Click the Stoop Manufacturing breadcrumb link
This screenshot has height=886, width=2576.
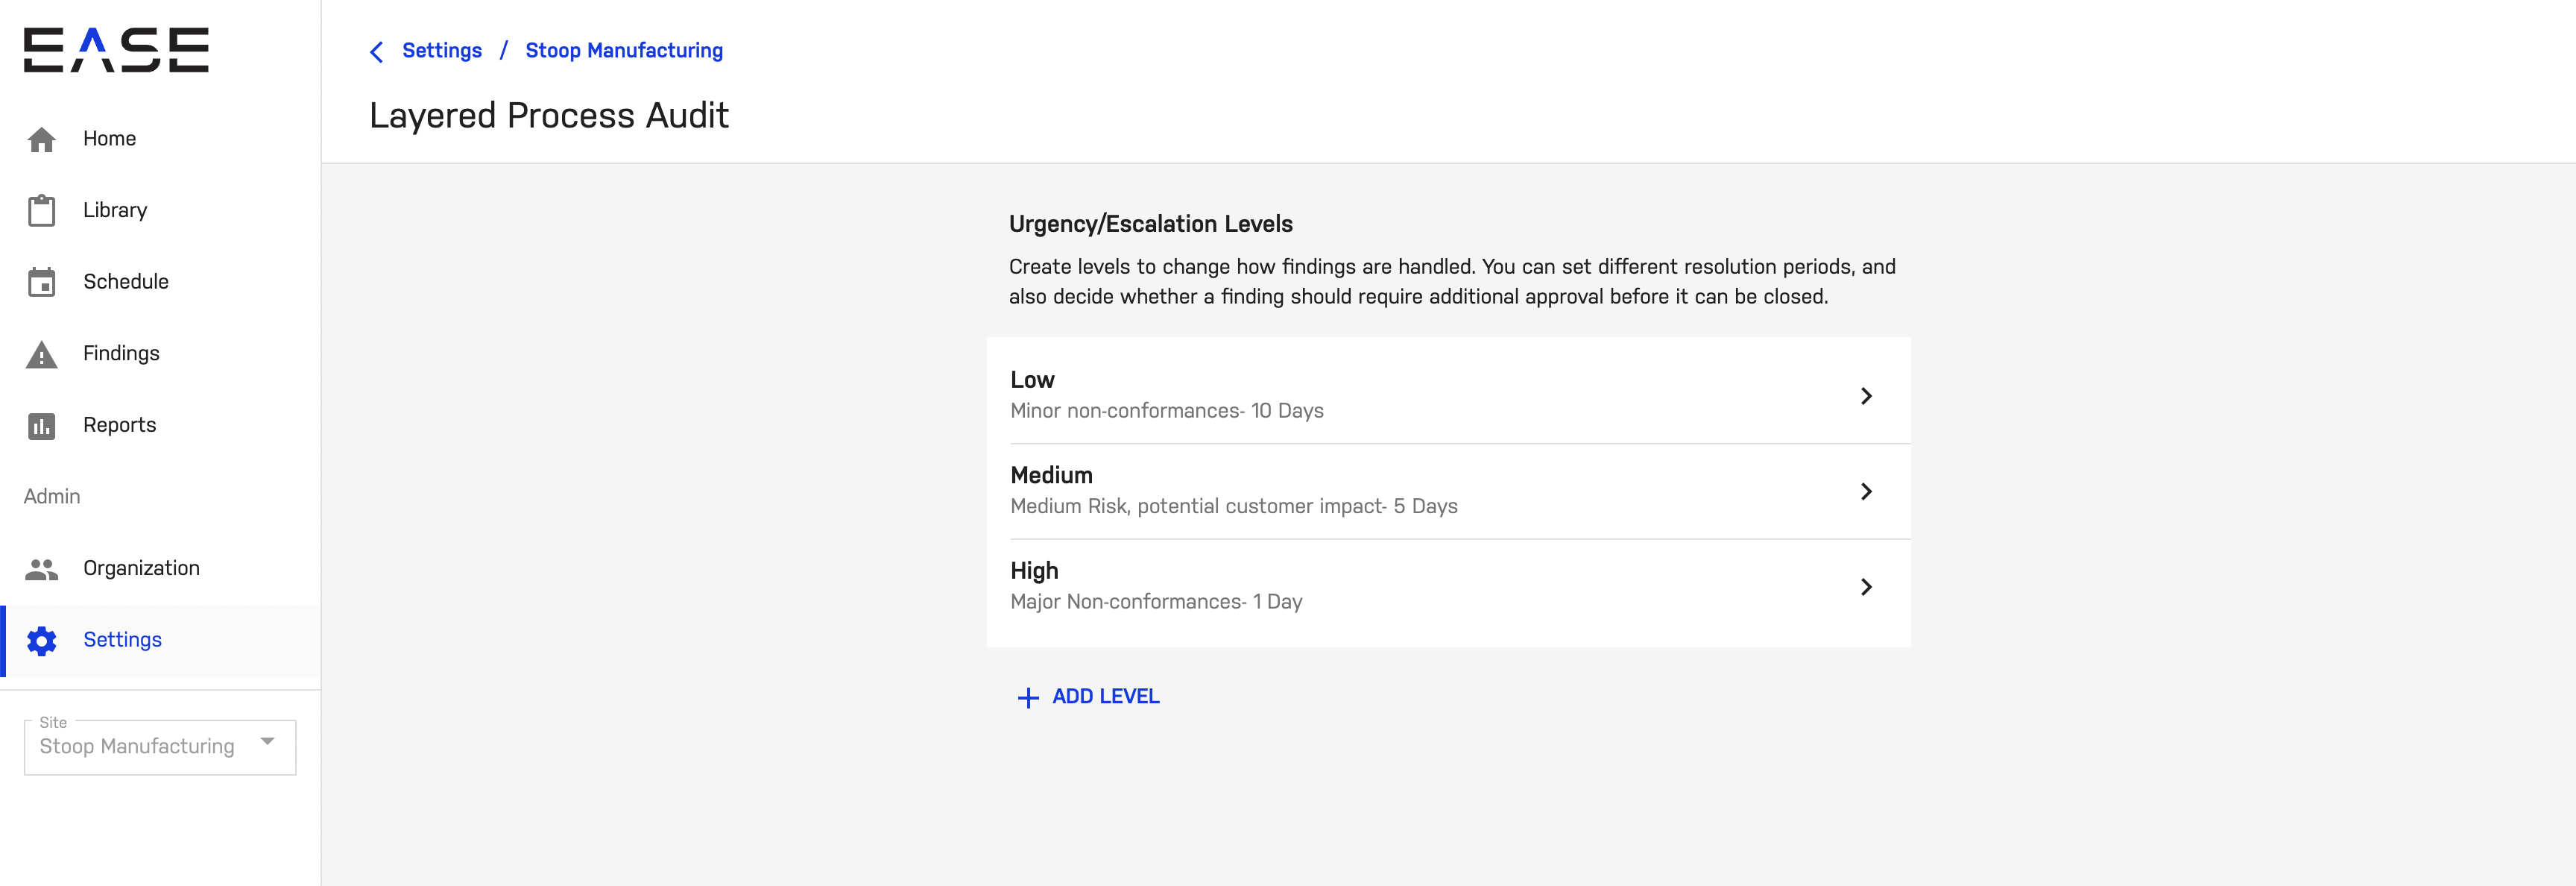click(624, 51)
